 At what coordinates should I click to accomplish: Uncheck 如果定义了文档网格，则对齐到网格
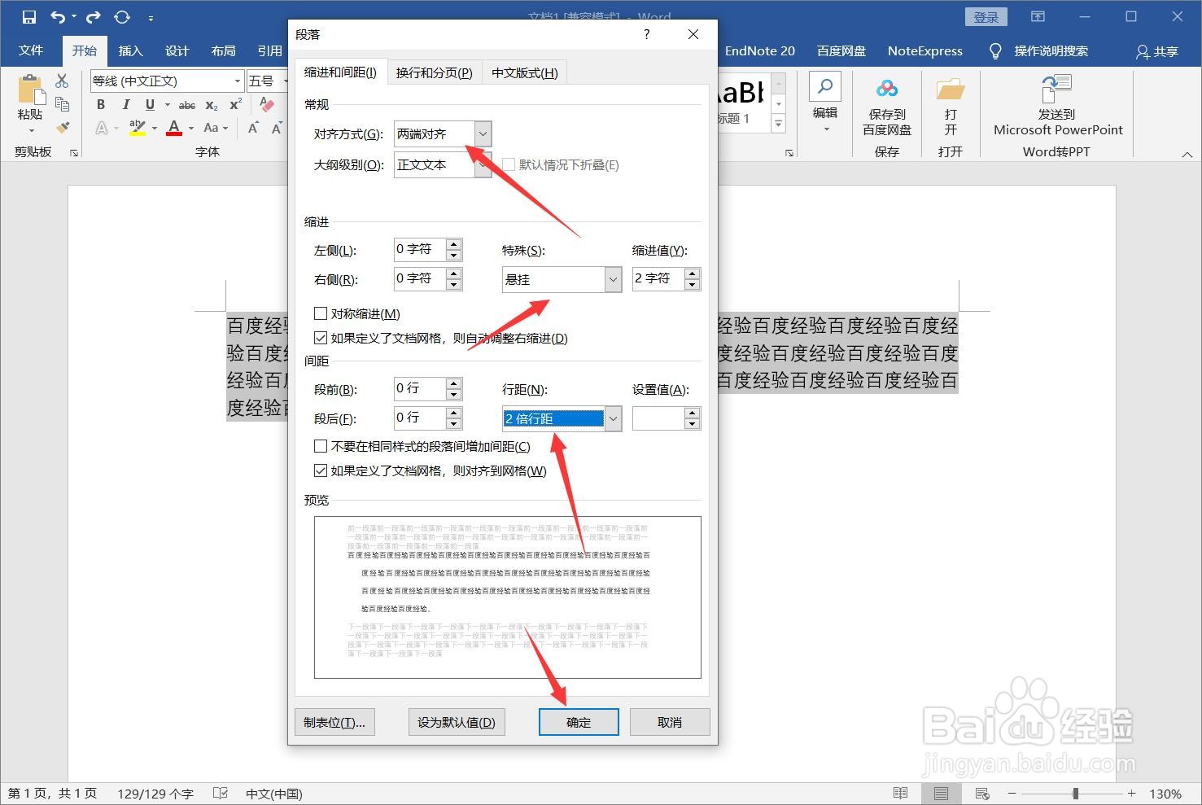(x=321, y=470)
